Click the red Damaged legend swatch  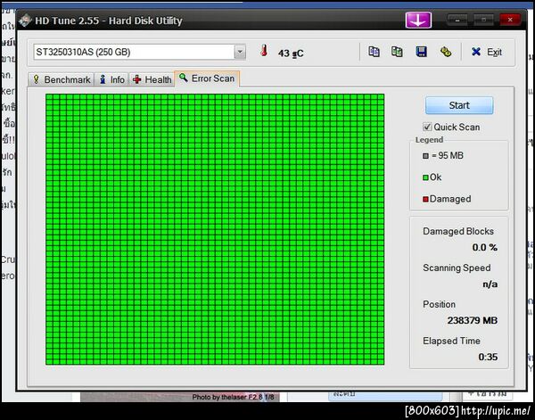425,199
